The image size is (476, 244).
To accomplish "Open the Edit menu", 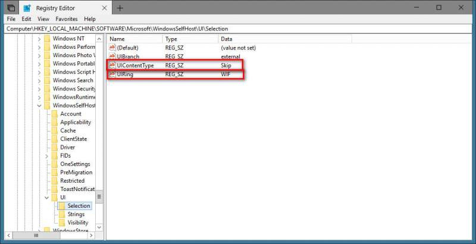I will tap(26, 19).
